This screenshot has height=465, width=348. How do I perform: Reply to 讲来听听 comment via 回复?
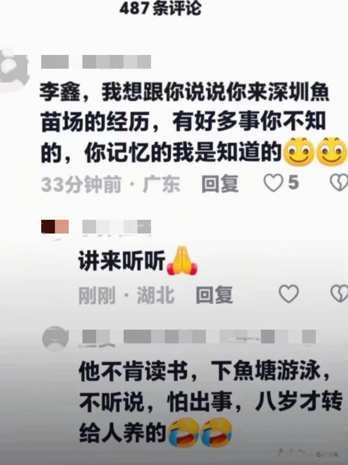pyautogui.click(x=214, y=295)
